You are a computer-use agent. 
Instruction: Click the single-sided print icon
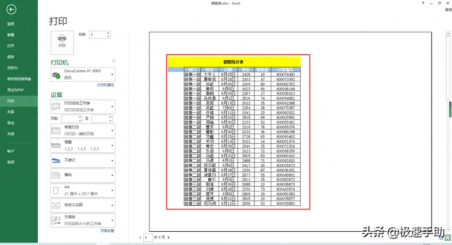coord(56,131)
